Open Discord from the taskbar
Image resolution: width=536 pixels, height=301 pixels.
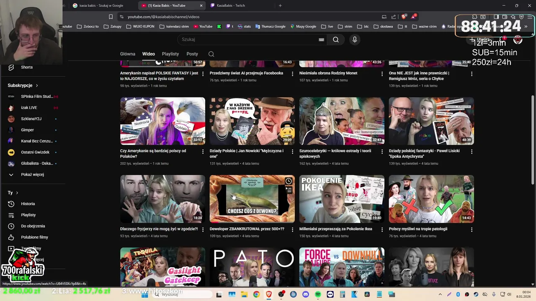tap(306, 295)
